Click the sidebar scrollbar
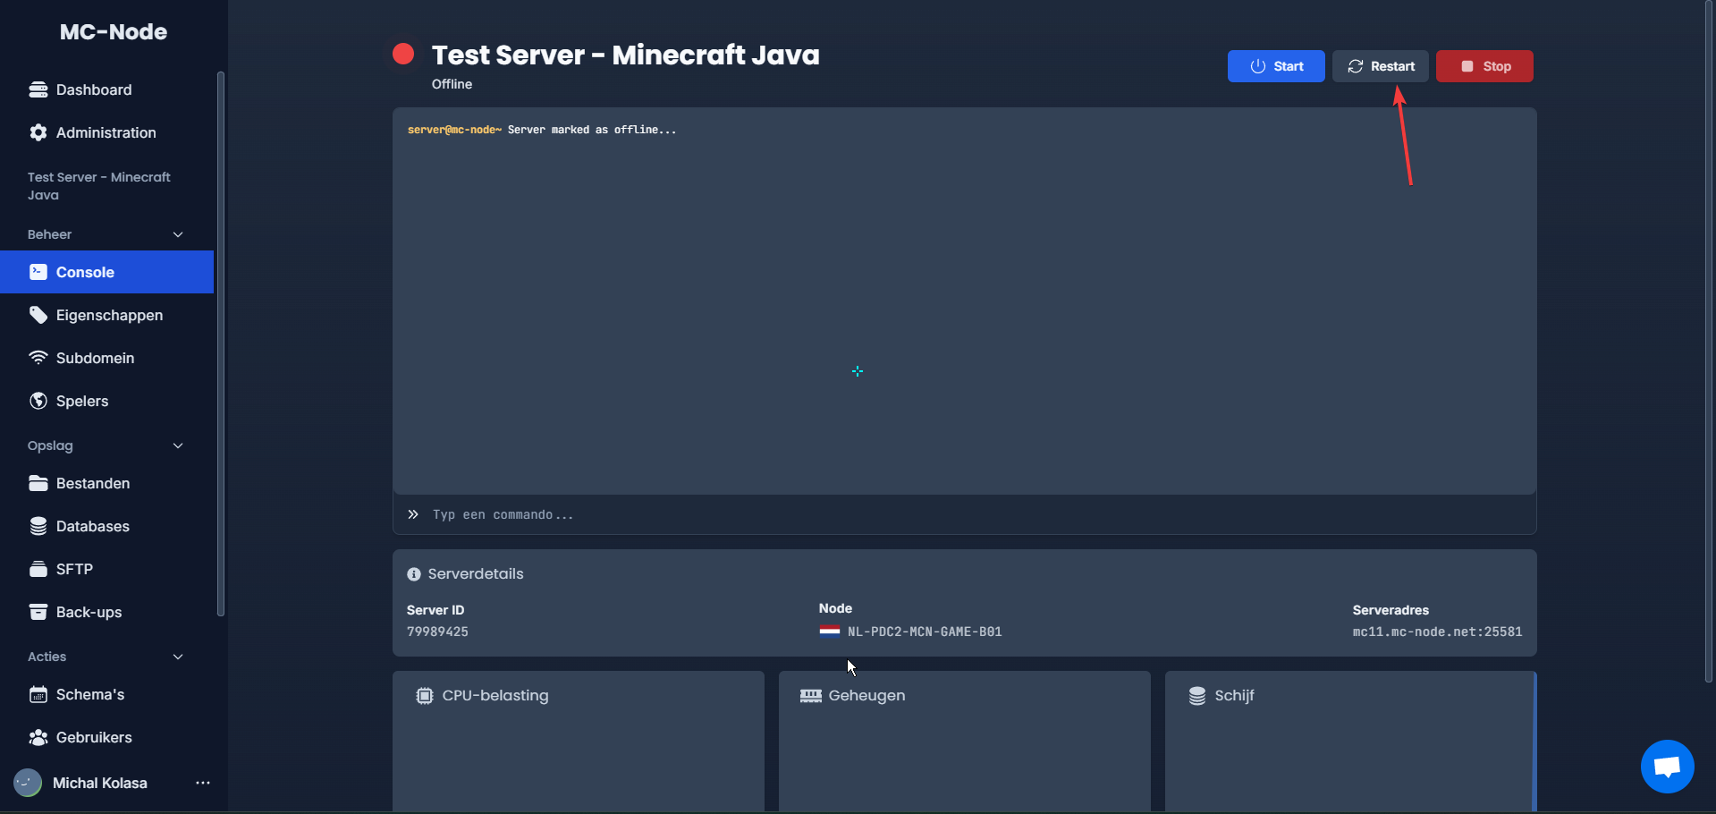1716x814 pixels. point(220,343)
